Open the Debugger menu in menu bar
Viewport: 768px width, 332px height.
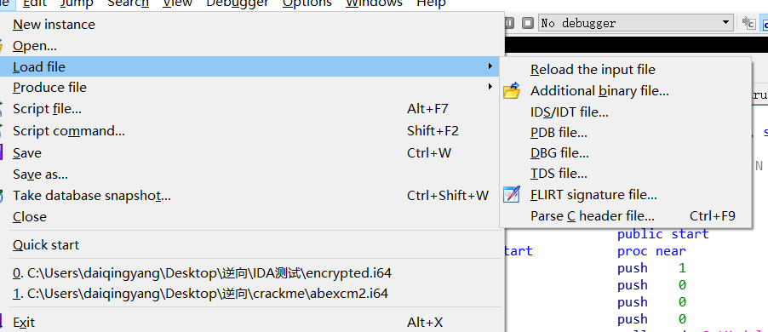[237, 4]
